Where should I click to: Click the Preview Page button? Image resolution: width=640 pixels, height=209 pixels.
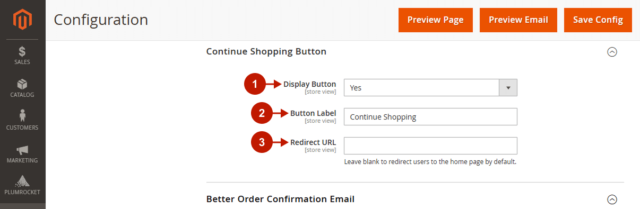436,20
